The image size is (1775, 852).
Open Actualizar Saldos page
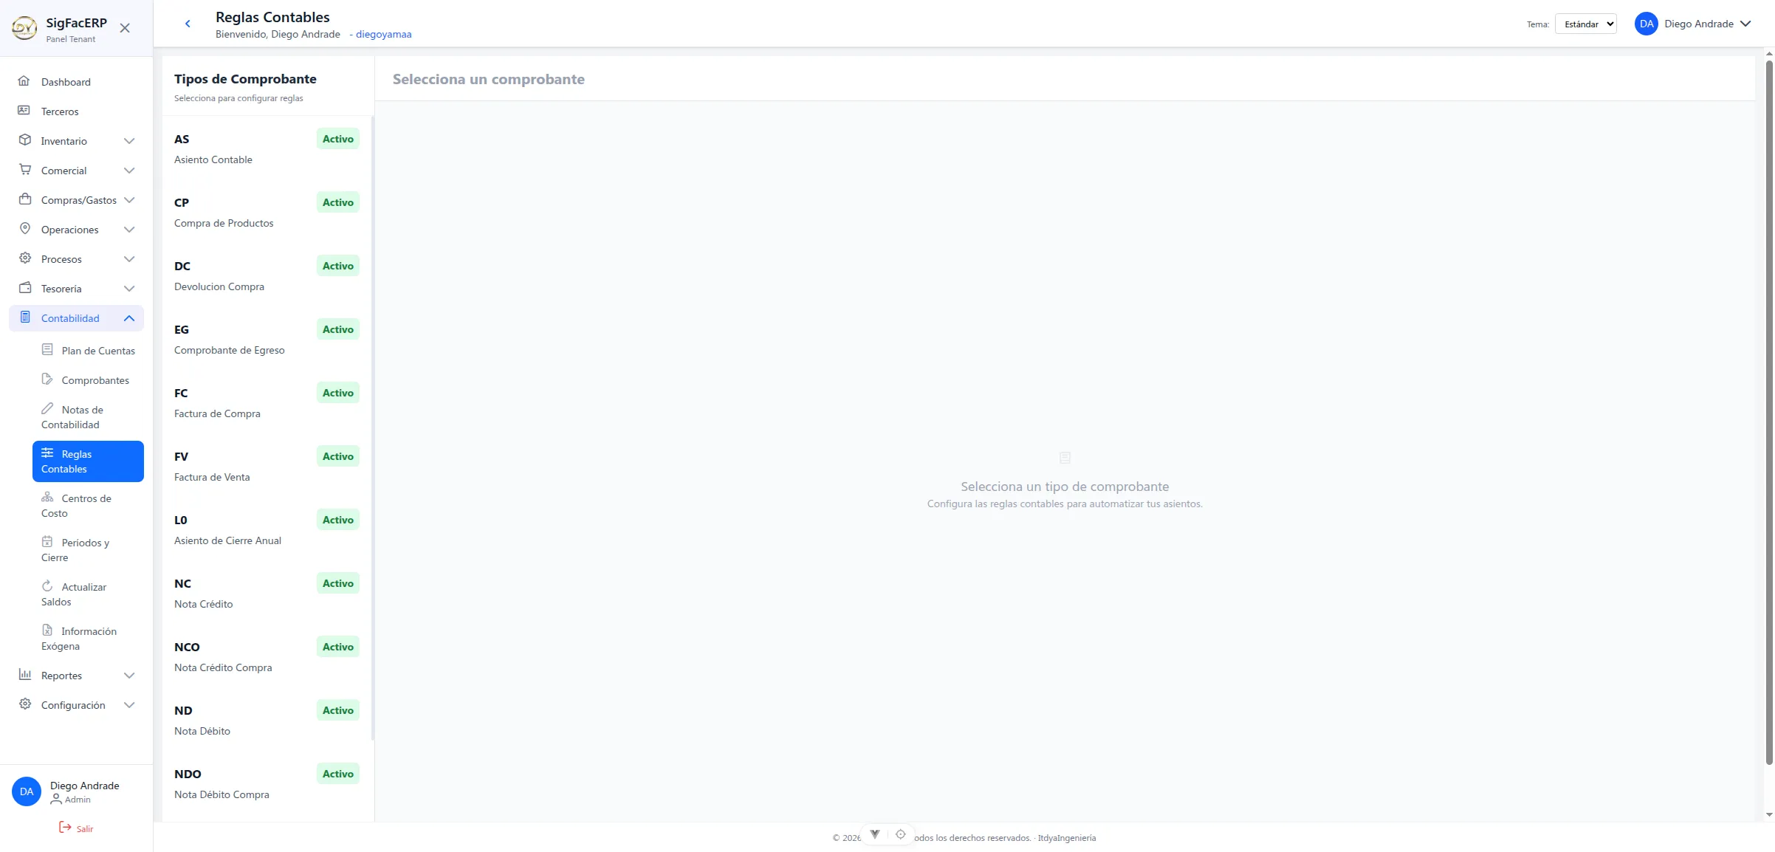click(x=88, y=594)
